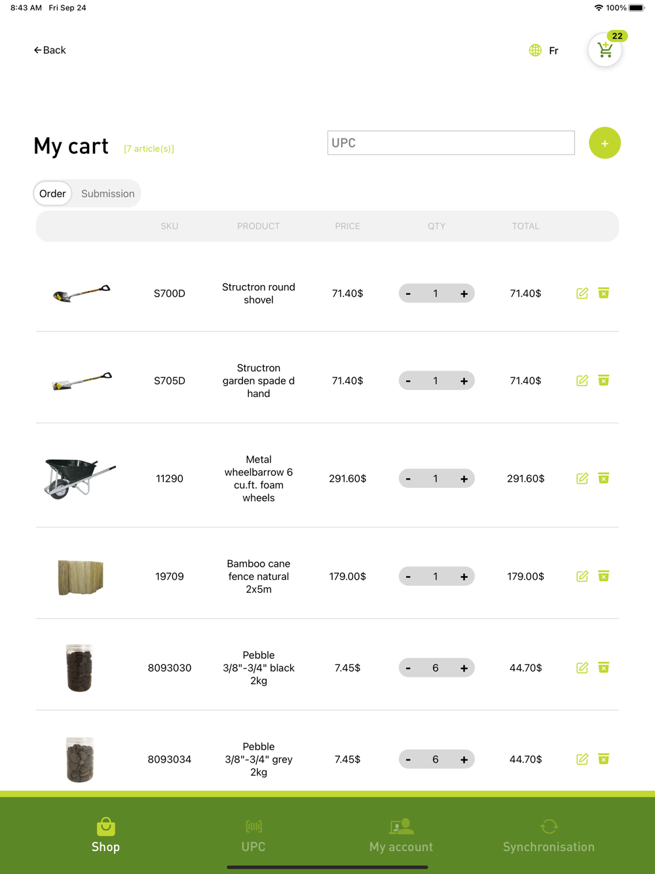
Task: Select the Order toggle option
Action: point(52,193)
